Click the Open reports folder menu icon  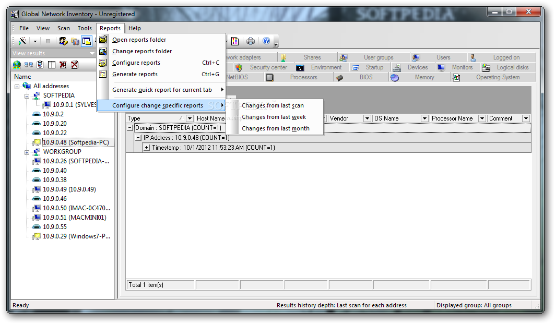coord(103,40)
